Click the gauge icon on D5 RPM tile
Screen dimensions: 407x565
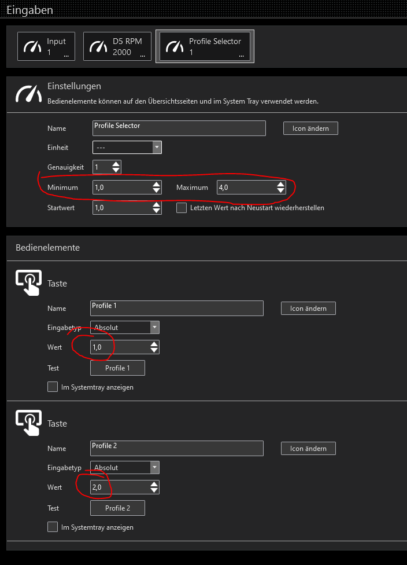(98, 46)
